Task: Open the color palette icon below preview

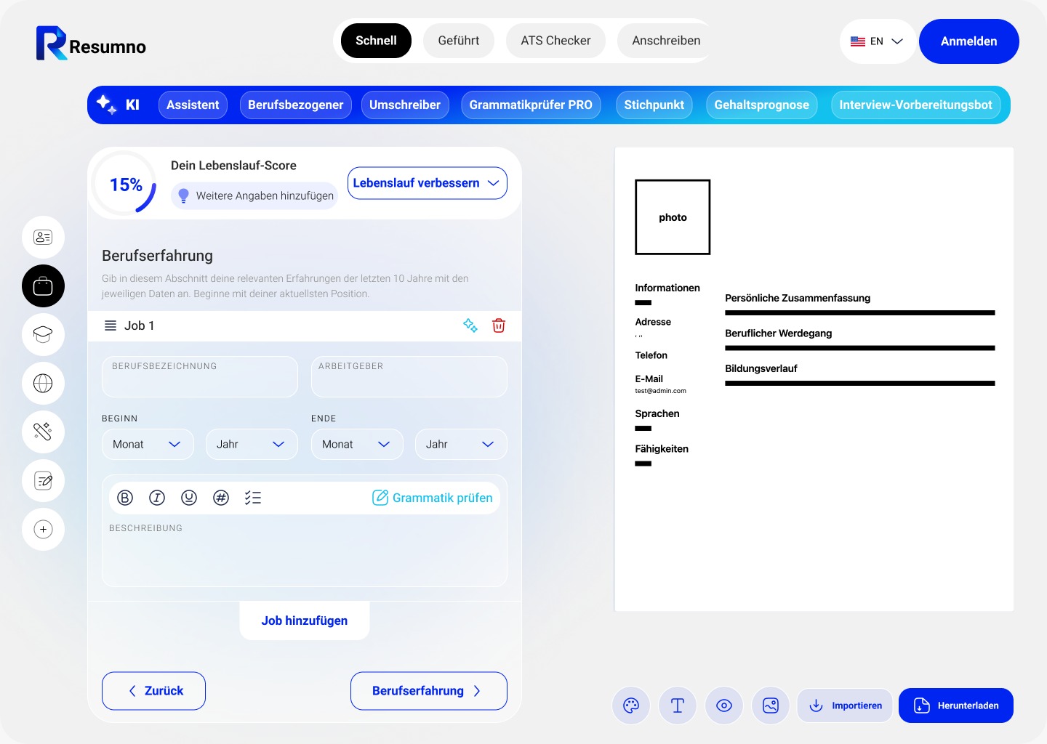Action: (x=631, y=705)
